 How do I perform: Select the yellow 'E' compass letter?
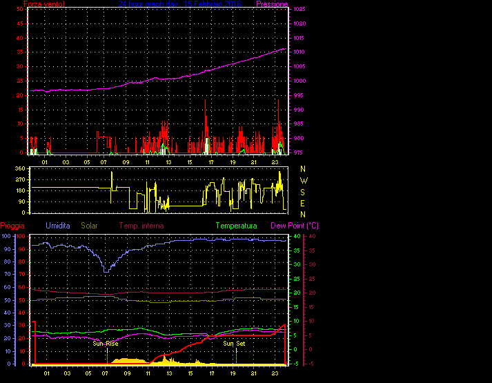coord(303,204)
